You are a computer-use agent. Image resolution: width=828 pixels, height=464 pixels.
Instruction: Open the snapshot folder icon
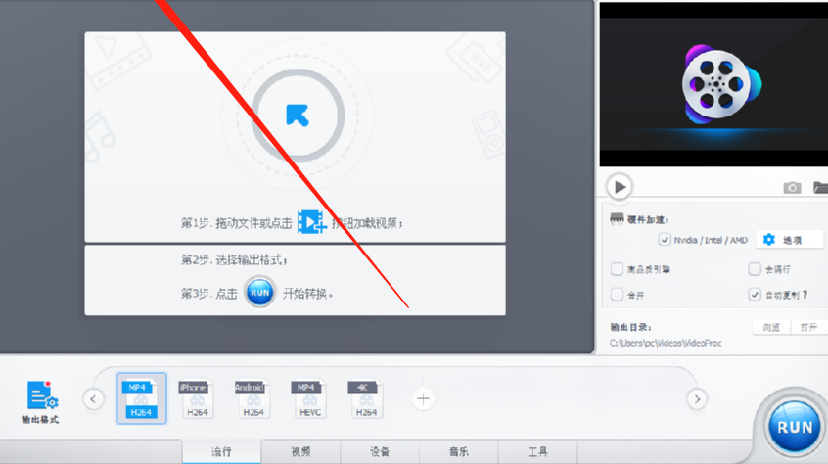tap(820, 187)
